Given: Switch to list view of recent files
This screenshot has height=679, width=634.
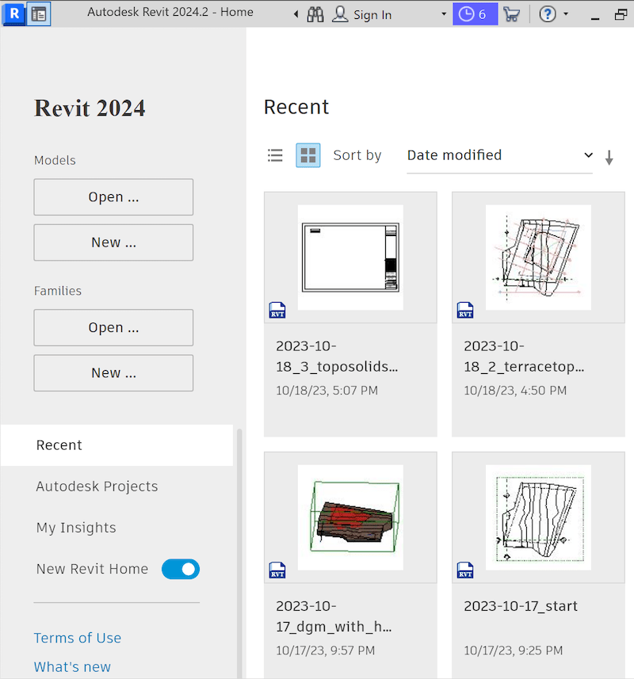Looking at the screenshot, I should [x=275, y=155].
